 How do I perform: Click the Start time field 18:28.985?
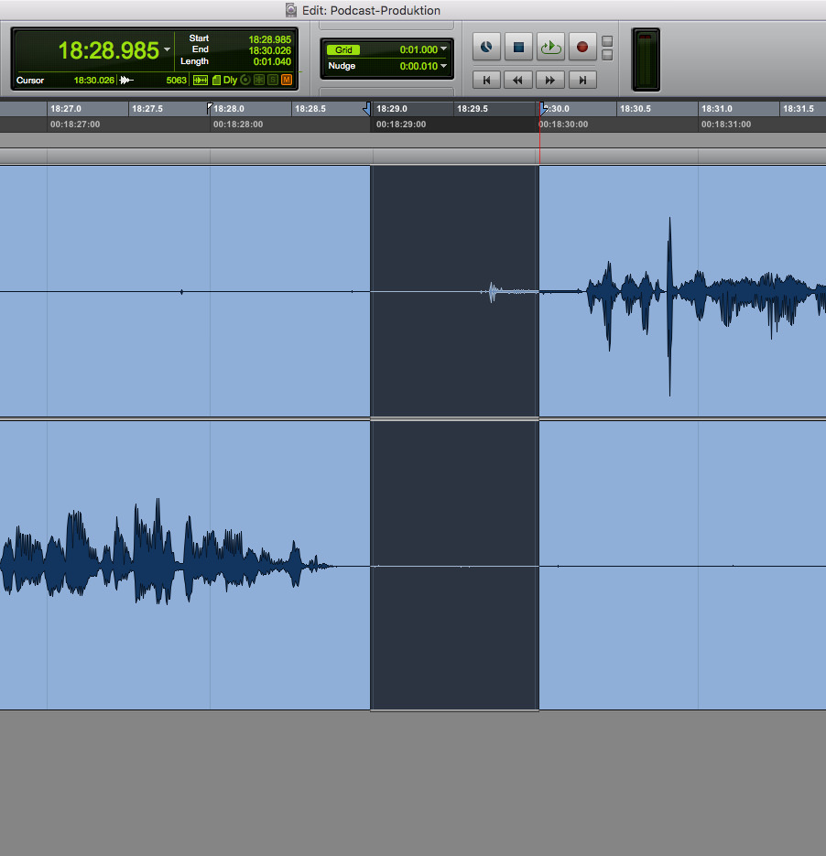click(269, 39)
